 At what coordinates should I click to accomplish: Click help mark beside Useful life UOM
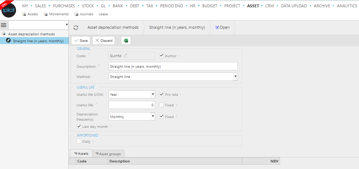pos(106,94)
